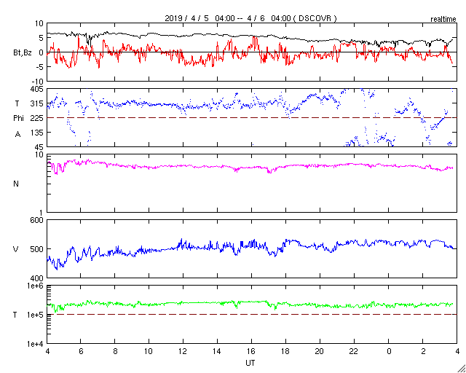Click the '8' hour label on time axis
This screenshot has height=373, width=466.
[x=115, y=352]
